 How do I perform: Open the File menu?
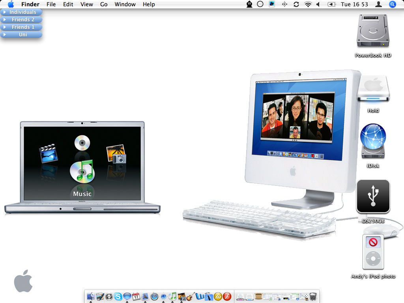tap(51, 4)
